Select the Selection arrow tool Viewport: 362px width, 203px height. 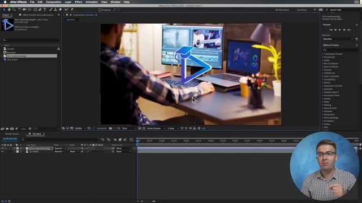[5, 10]
